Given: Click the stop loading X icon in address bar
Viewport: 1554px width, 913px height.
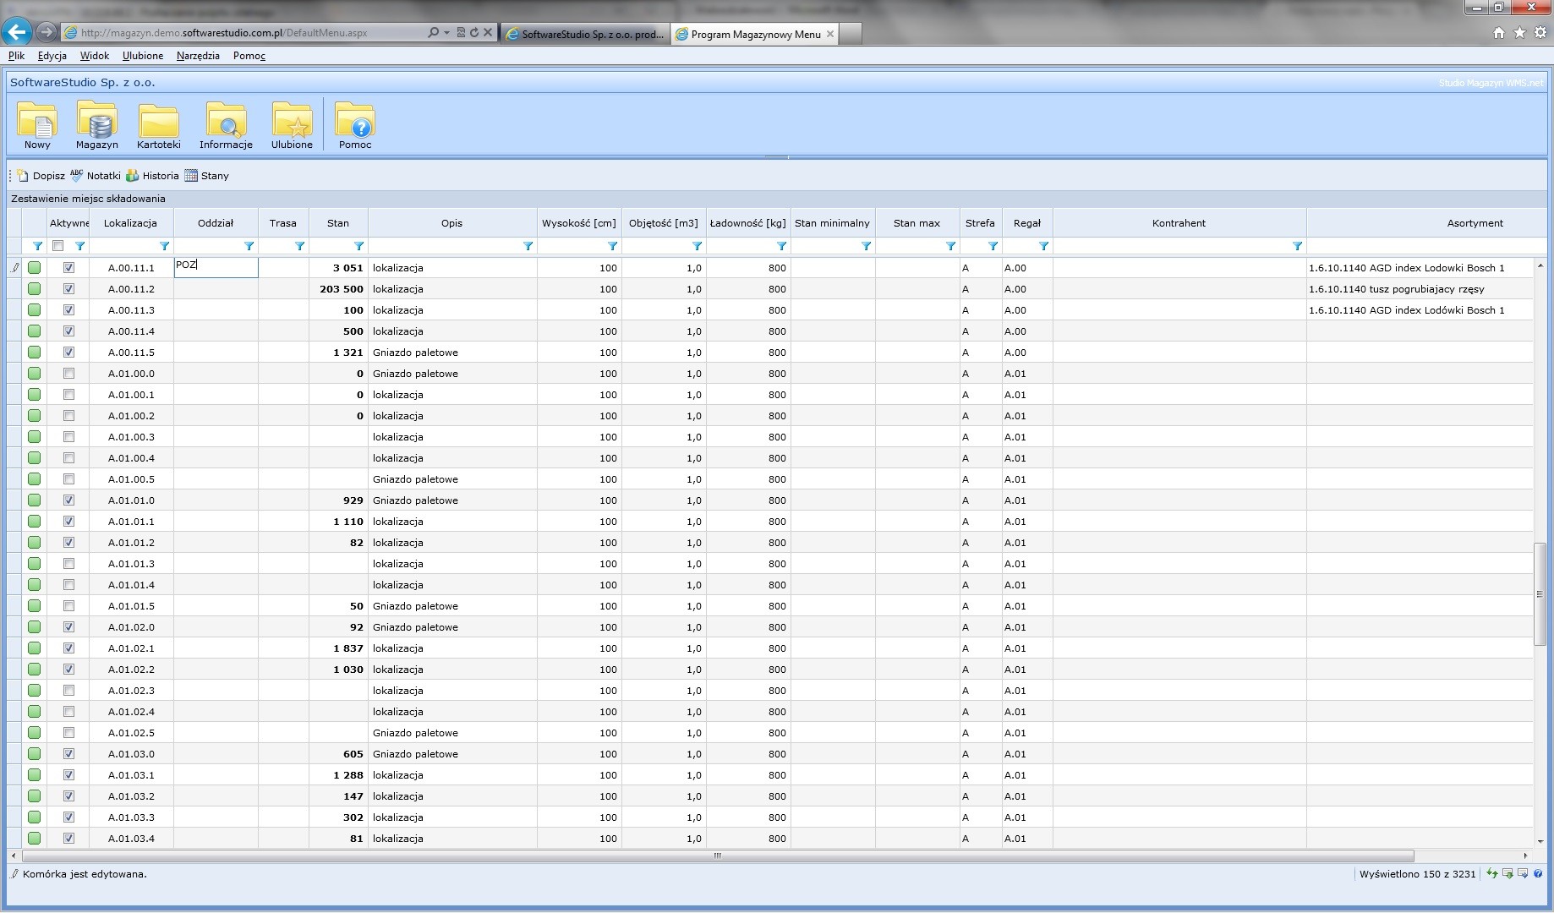Looking at the screenshot, I should [x=488, y=33].
